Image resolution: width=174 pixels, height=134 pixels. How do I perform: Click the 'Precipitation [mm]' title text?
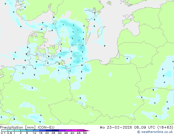click(x=18, y=127)
